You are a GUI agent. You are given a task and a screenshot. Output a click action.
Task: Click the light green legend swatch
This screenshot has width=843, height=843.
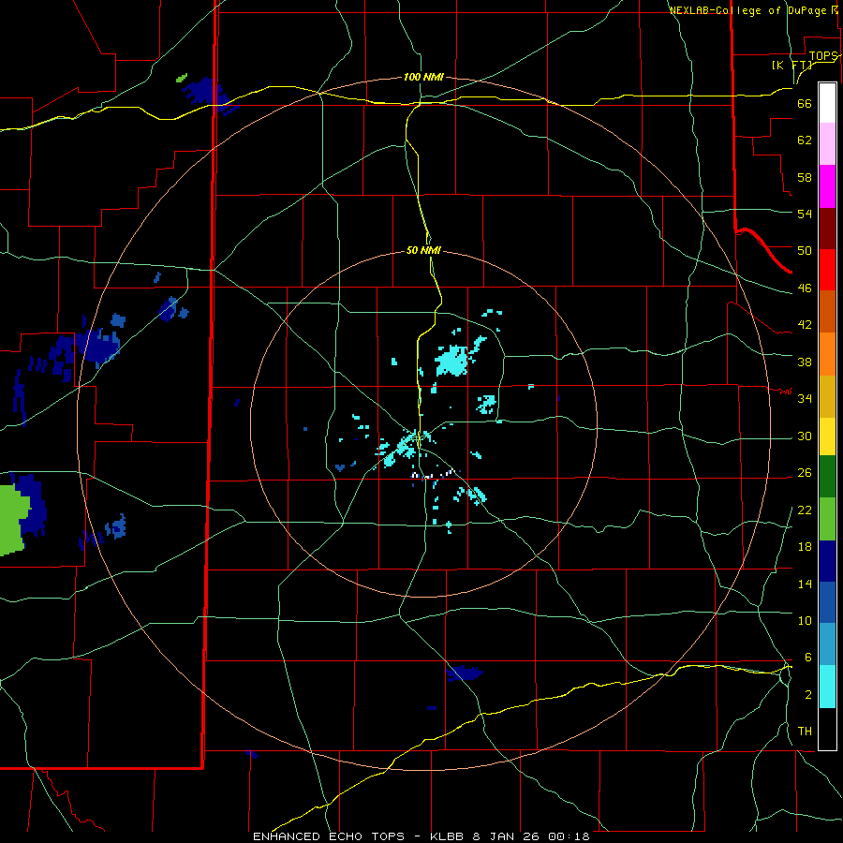(827, 519)
